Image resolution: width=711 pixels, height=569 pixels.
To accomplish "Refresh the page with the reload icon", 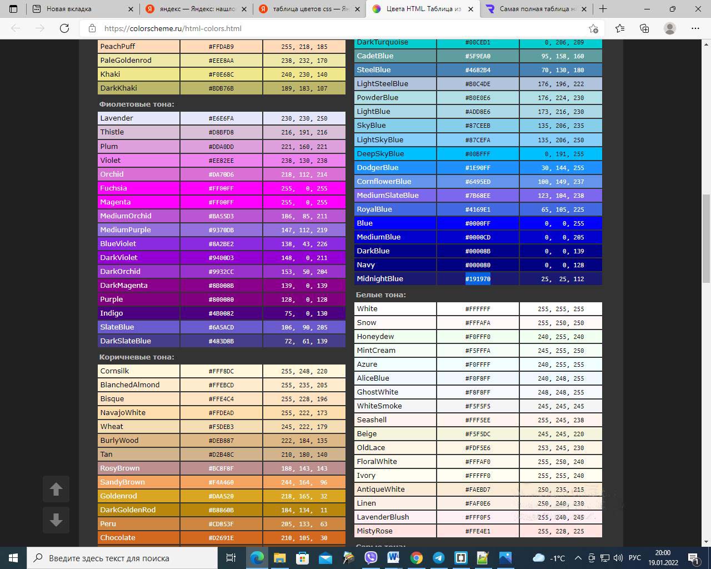I will coord(64,28).
